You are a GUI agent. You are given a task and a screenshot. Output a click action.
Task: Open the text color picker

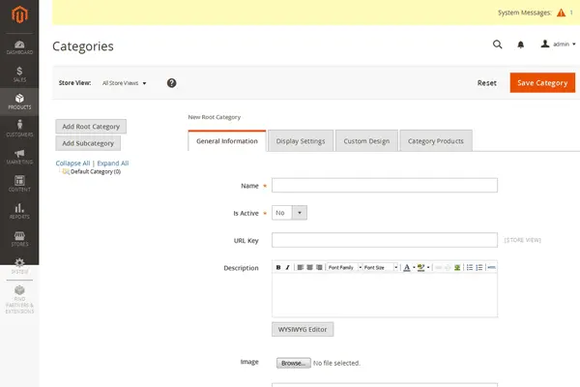click(408, 267)
